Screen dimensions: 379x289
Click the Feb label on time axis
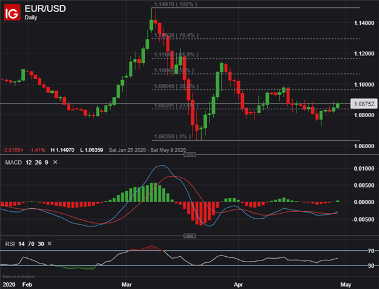(x=27, y=284)
